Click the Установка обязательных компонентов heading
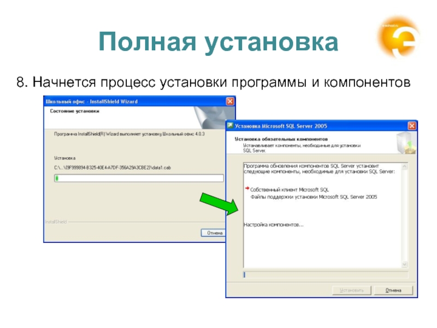 point(281,139)
